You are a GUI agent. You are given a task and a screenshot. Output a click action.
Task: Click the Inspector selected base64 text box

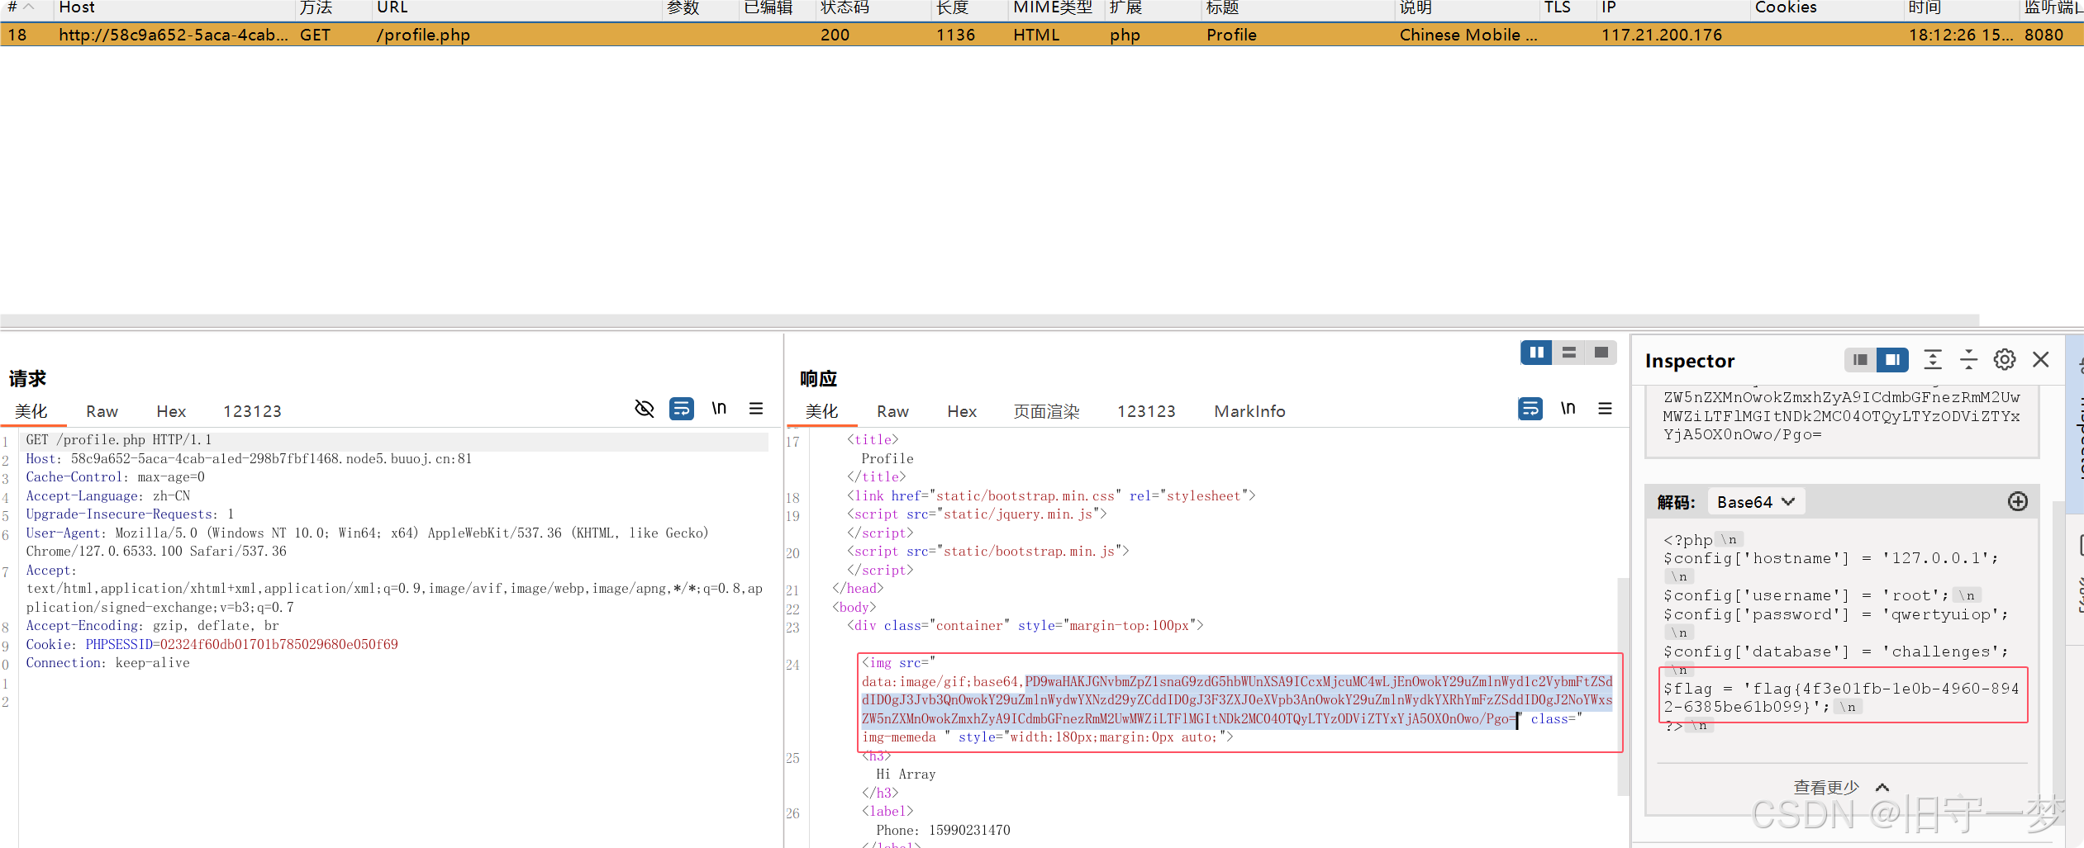pyautogui.click(x=1842, y=419)
